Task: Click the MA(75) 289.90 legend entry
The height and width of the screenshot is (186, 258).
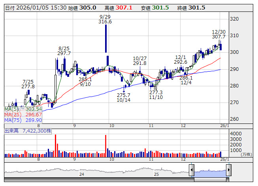Action: tap(23, 120)
